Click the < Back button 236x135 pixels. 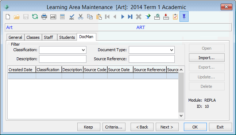(x=142, y=127)
